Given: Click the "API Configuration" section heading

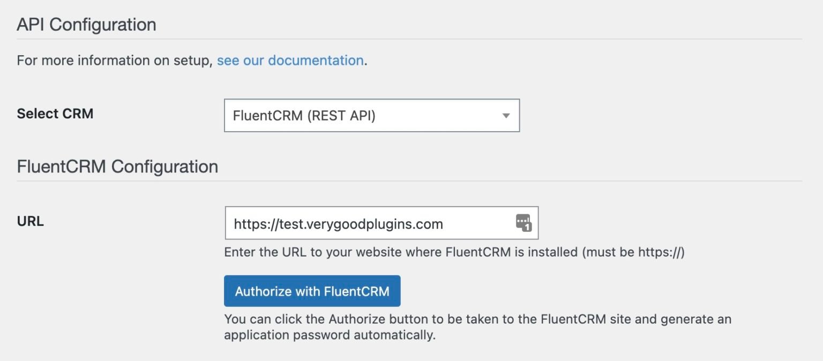Looking at the screenshot, I should click(87, 25).
